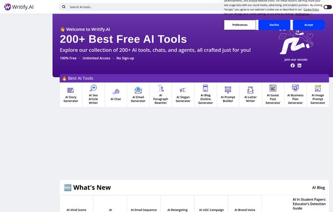333x212 pixels.
Task: Click the No Sign-up text
Action: [x=125, y=58]
